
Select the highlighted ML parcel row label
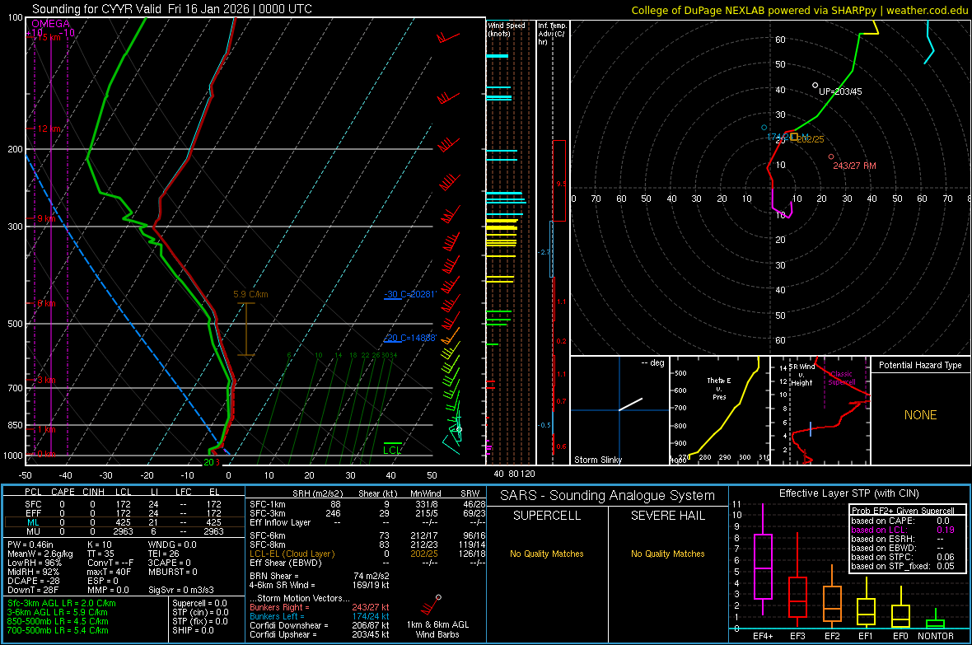(x=33, y=522)
